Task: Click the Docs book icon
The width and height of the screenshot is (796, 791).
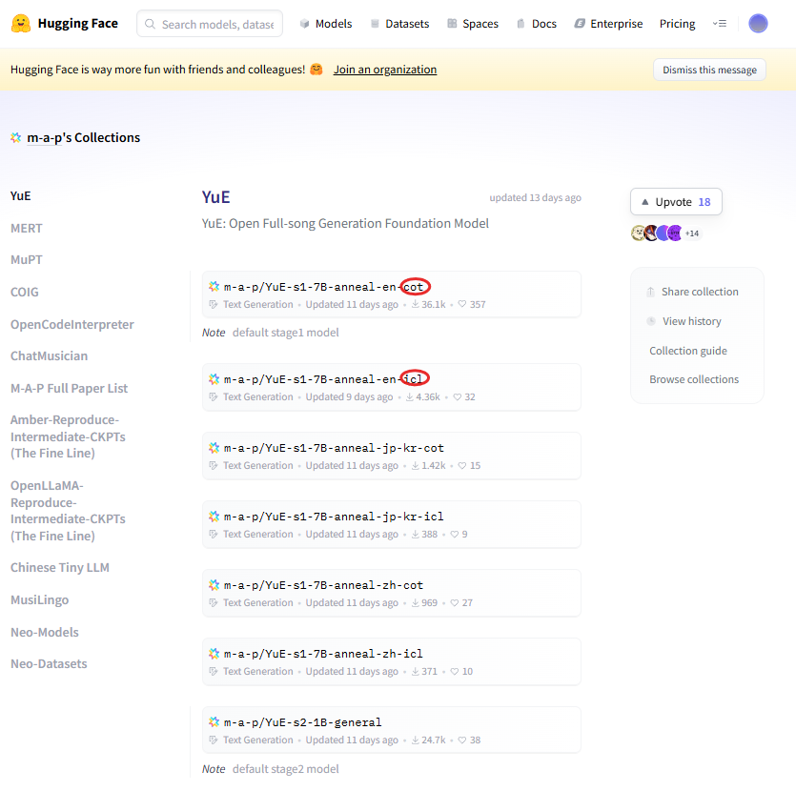Action: (520, 23)
